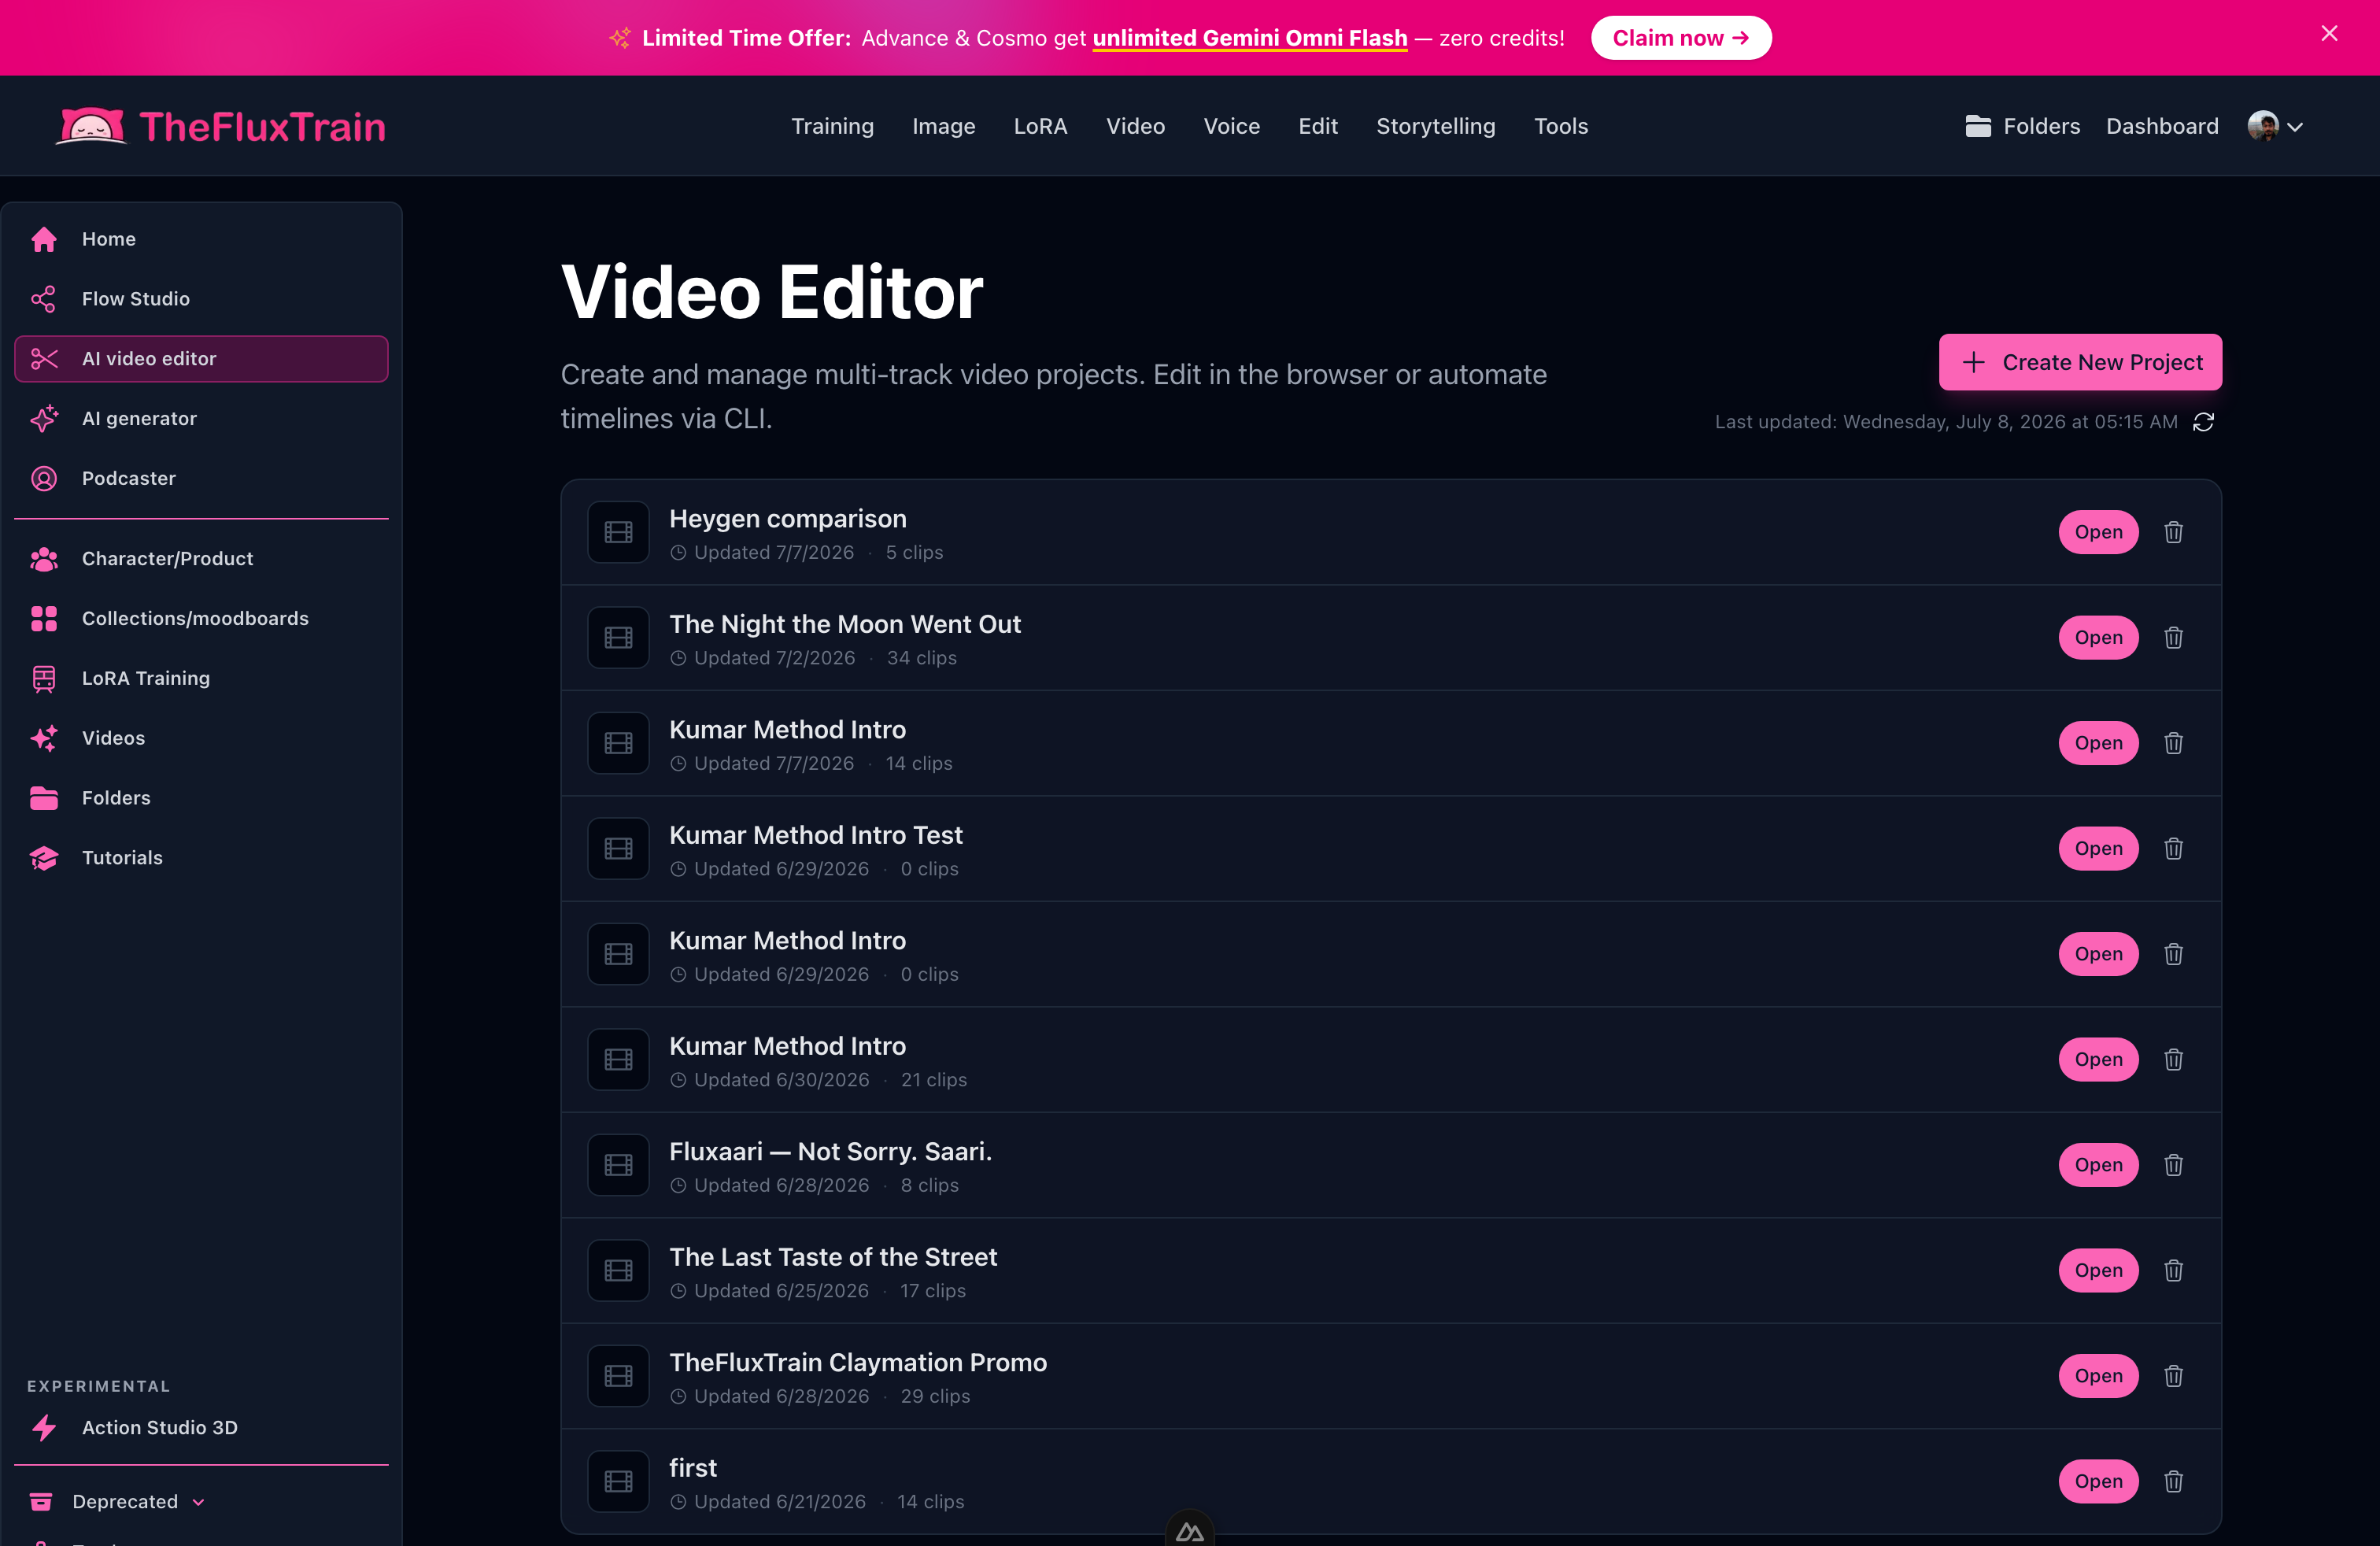Open The Last Taste of the Street
Image resolution: width=2380 pixels, height=1546 pixels.
click(x=2098, y=1270)
